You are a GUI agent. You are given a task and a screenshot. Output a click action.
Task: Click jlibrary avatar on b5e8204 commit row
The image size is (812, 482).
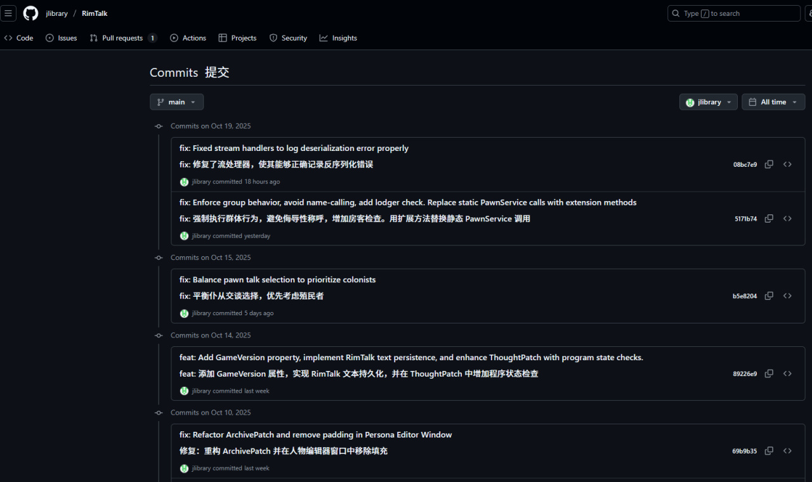coord(184,313)
